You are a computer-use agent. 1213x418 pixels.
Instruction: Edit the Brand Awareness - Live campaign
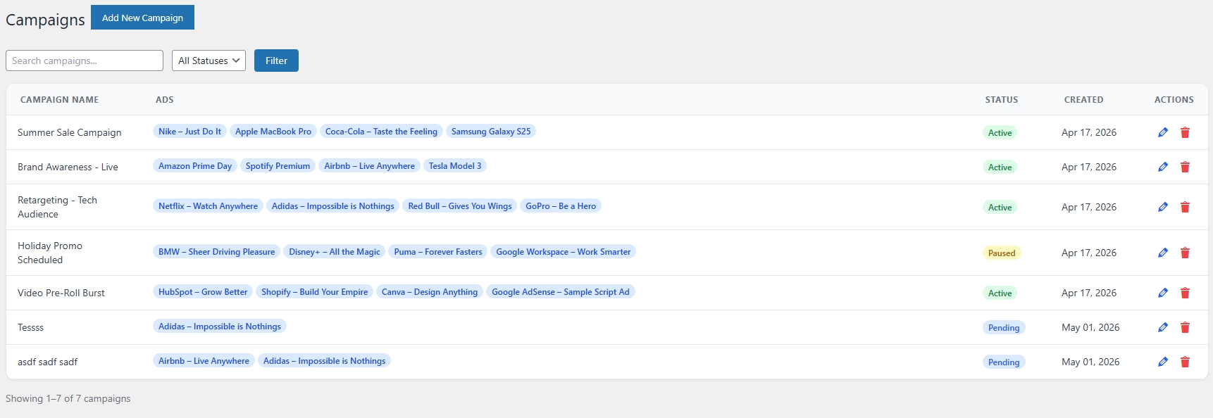[x=1163, y=167]
